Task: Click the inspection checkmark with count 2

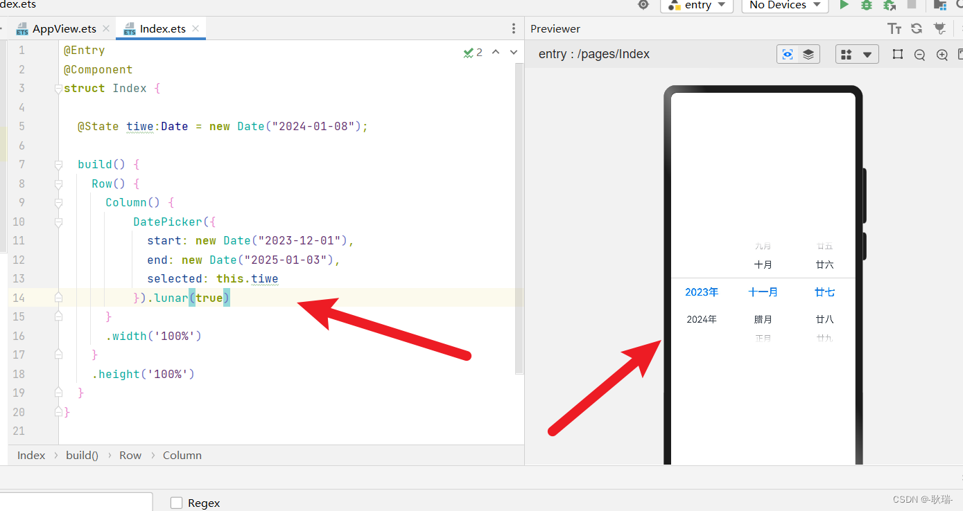Action: click(473, 52)
